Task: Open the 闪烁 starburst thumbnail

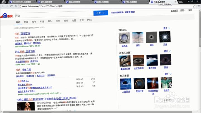Action: 165,37
